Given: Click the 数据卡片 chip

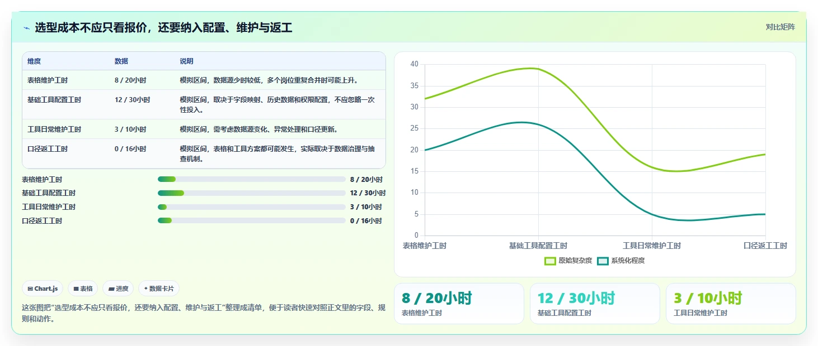Looking at the screenshot, I should click(159, 289).
